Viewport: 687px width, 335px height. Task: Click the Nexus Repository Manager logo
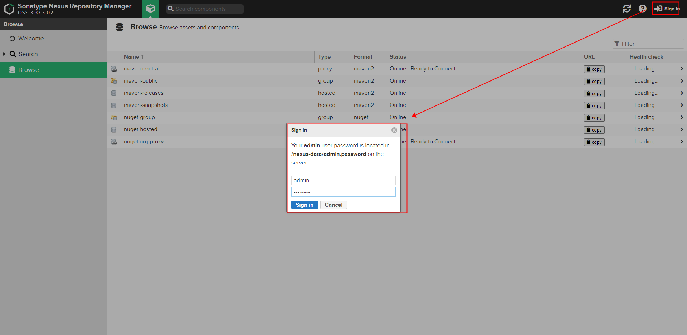click(9, 9)
